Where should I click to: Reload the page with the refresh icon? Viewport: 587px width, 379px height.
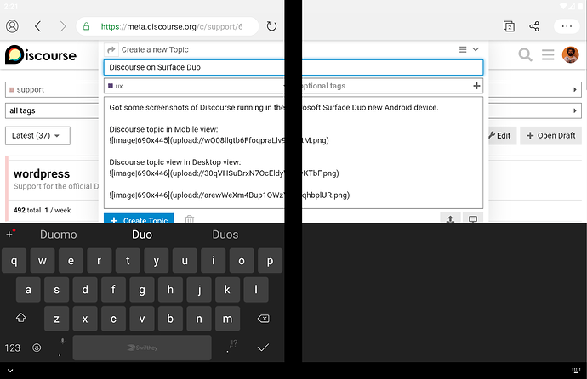point(271,26)
